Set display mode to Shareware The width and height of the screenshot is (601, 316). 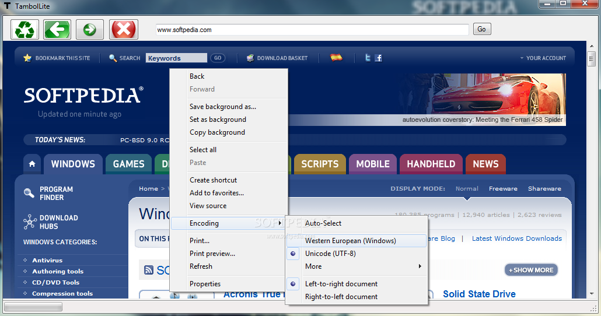[544, 188]
